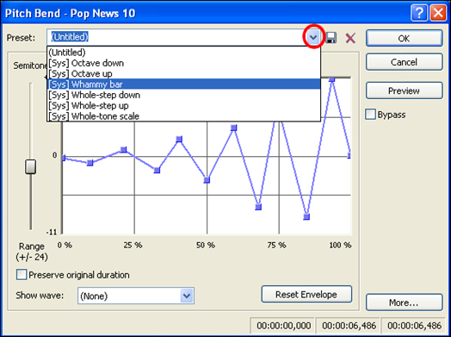Click the OK button
The height and width of the screenshot is (337, 451).
[405, 38]
